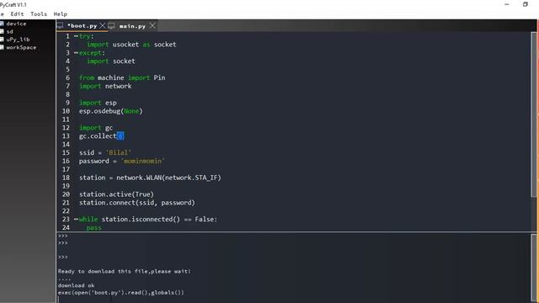Click on 'import gc' line
Screen dimensions: 539x303
(96, 128)
